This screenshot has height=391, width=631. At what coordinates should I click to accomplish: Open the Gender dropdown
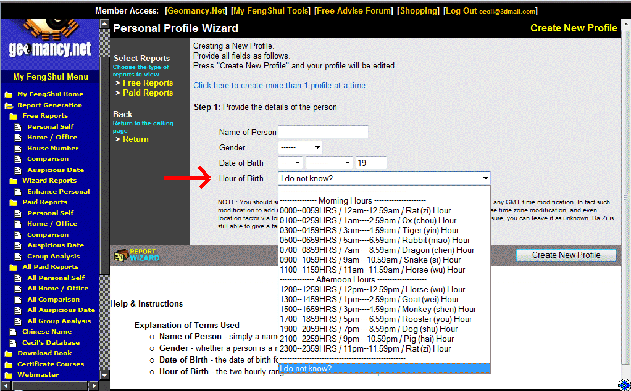[300, 147]
